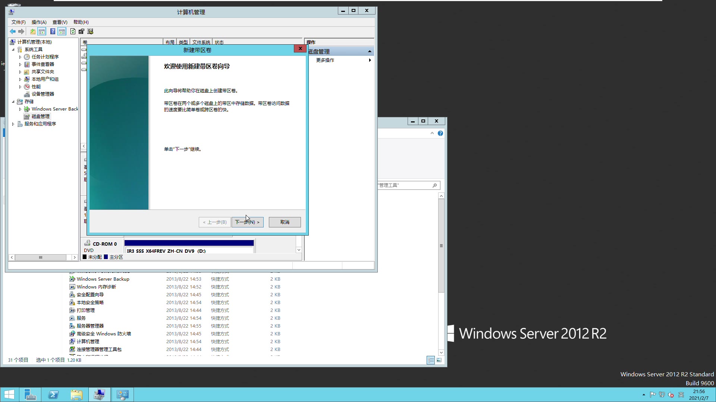
Task: Open the 操作(A) menu
Action: click(x=39, y=22)
